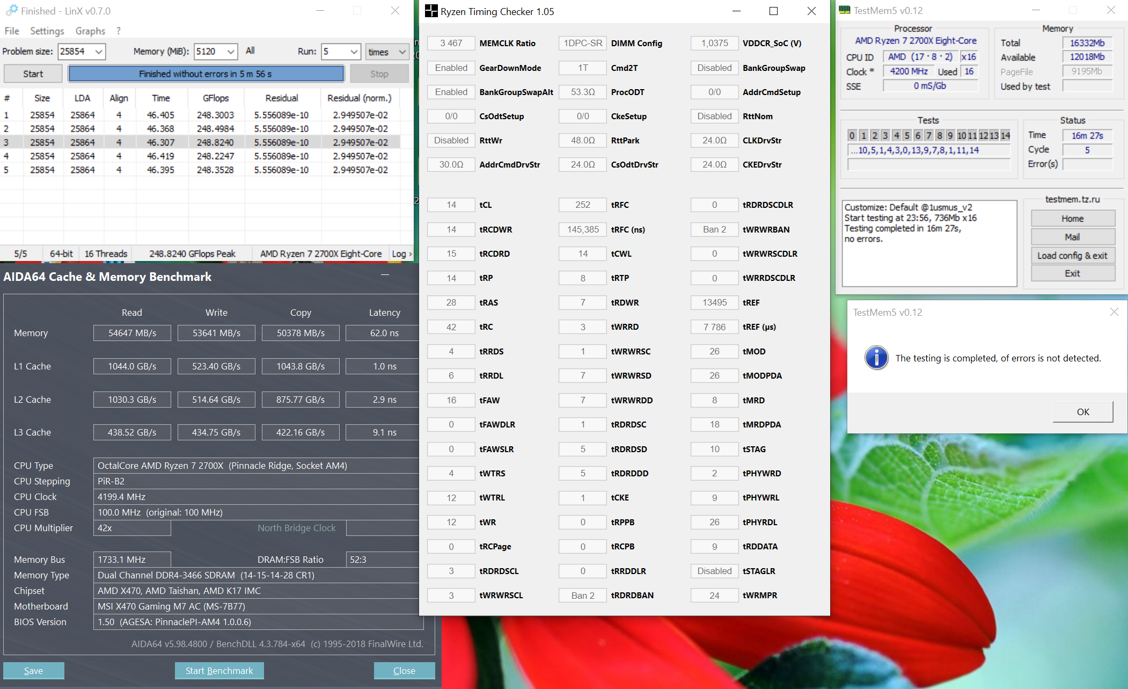The width and height of the screenshot is (1128, 689).
Task: Open the Settings menu in LinX
Action: [47, 31]
